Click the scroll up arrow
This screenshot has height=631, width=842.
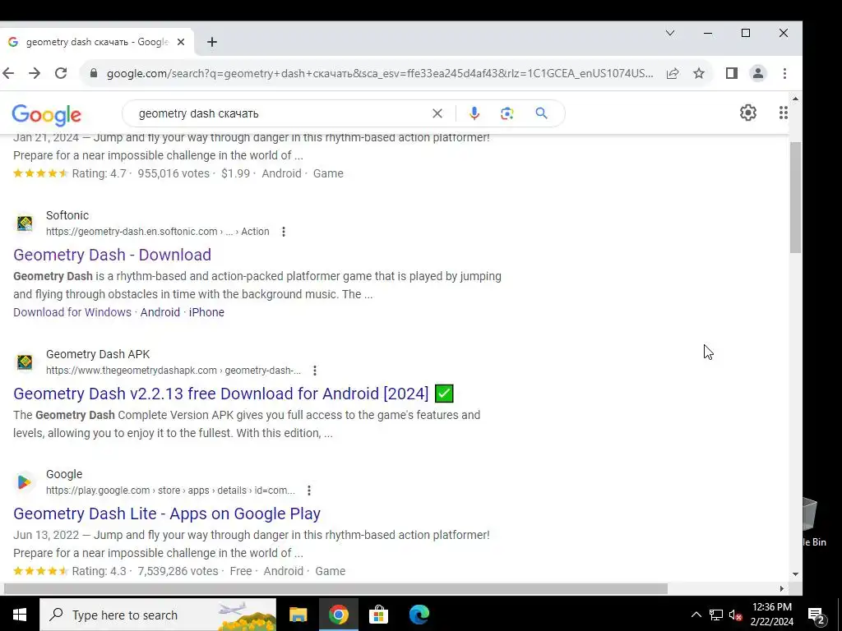795,99
